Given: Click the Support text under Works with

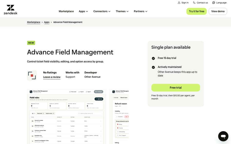Looking at the screenshot, I should pos(70,77).
